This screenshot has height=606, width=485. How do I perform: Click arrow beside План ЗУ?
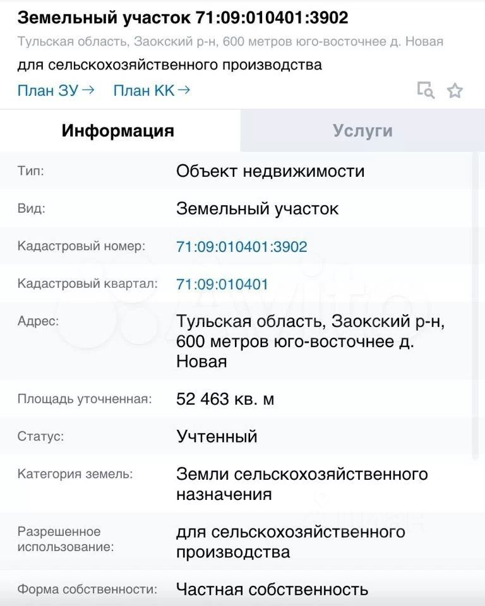[x=88, y=90]
